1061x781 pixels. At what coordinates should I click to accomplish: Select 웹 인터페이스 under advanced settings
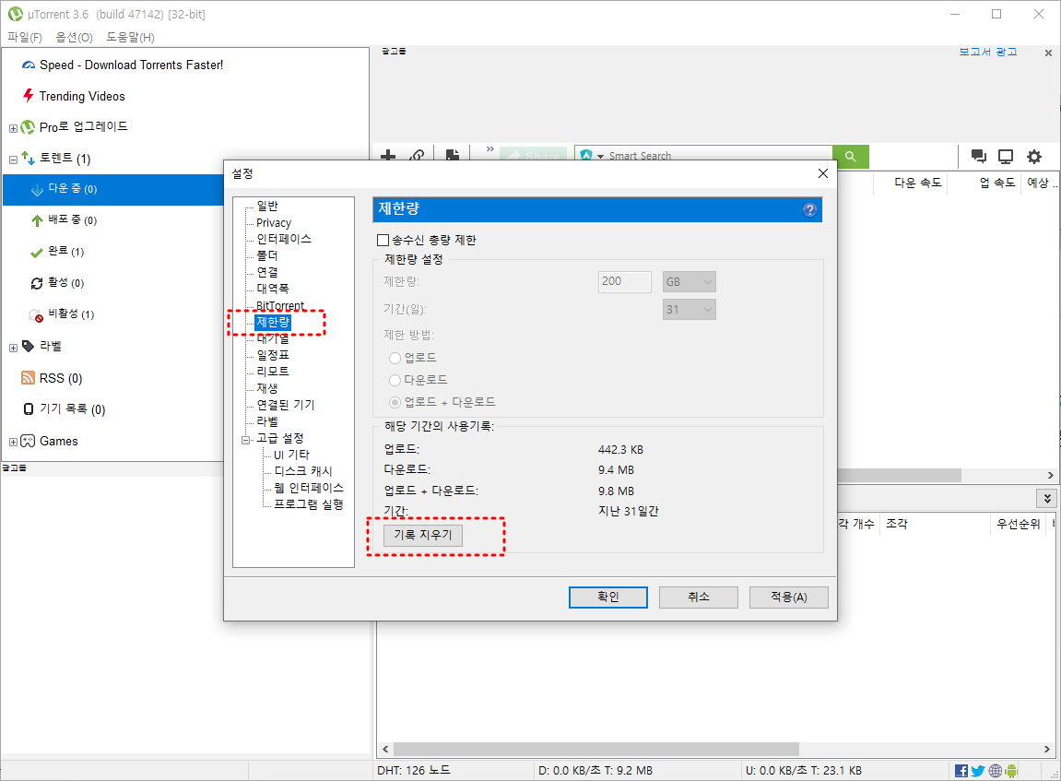(309, 488)
